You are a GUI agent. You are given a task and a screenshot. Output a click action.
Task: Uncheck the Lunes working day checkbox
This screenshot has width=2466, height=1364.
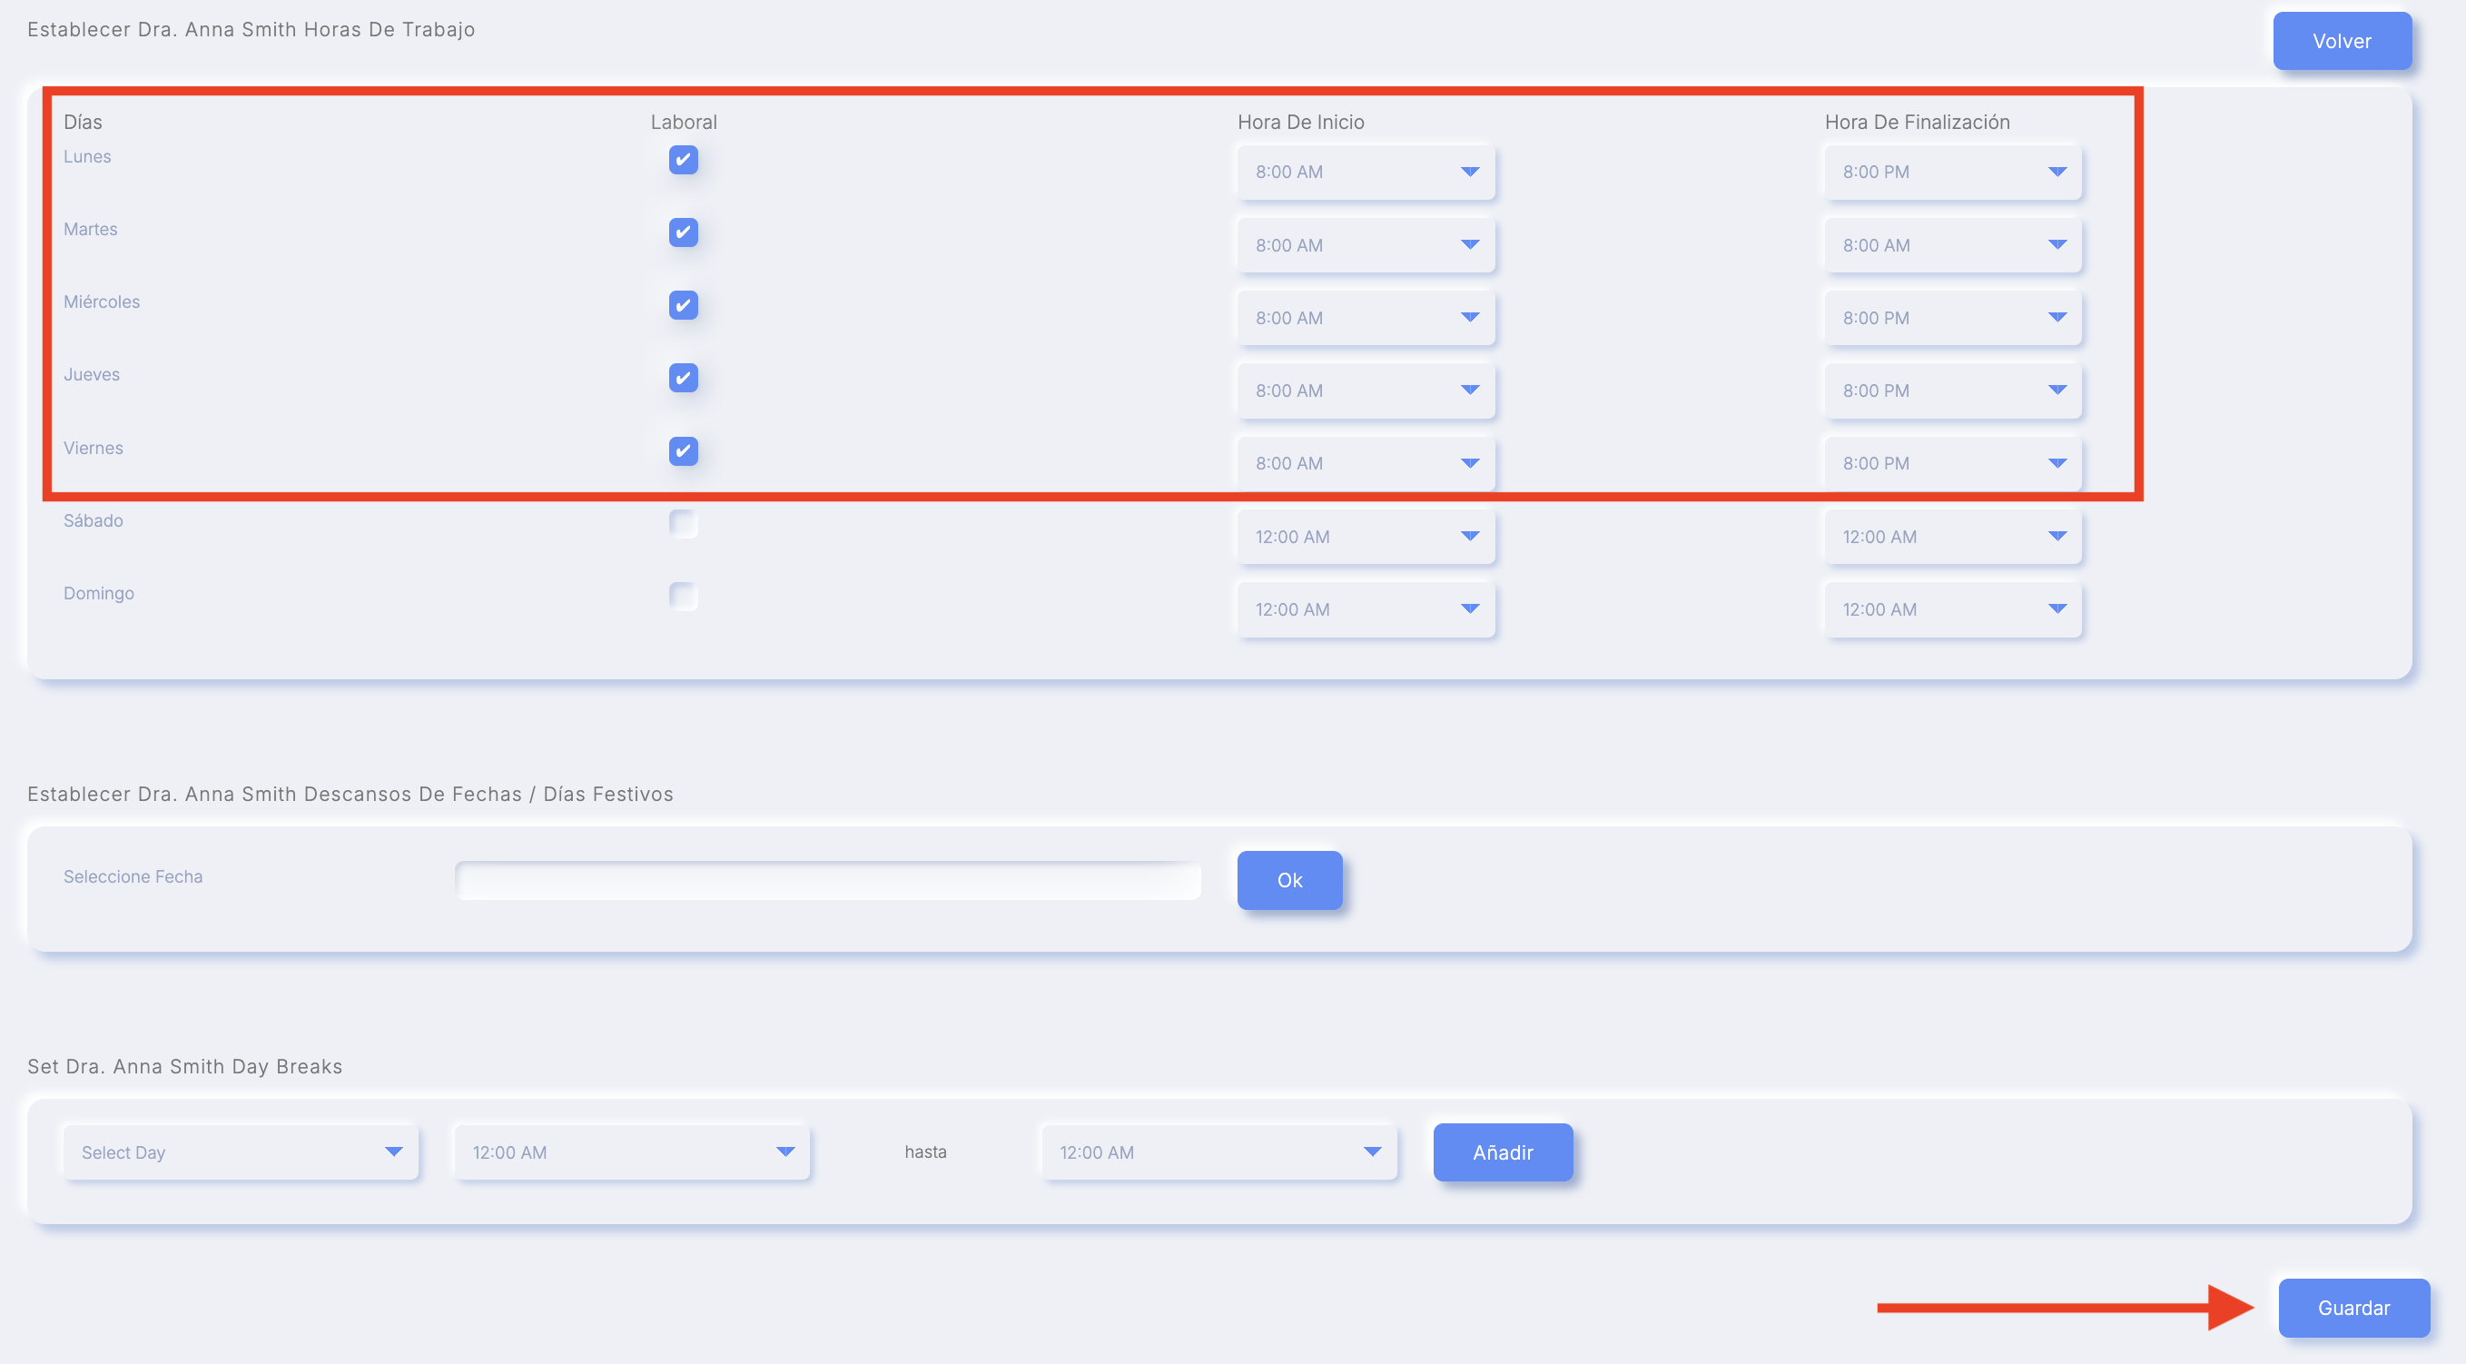pos(684,160)
